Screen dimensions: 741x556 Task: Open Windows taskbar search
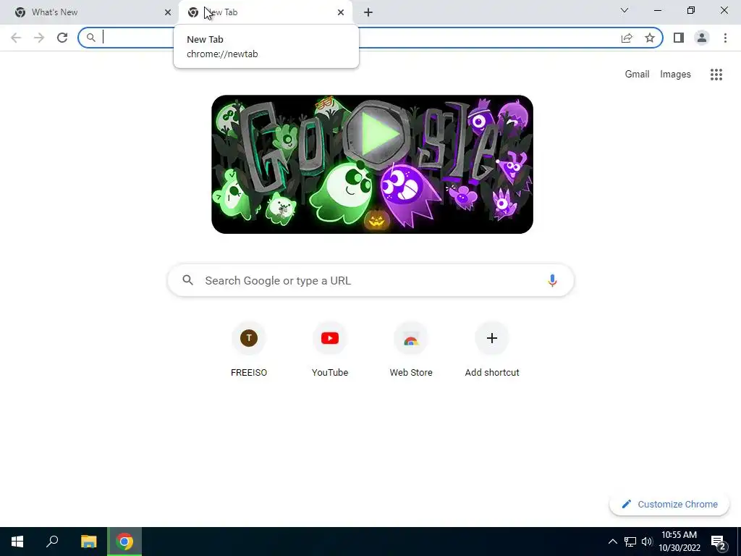[x=52, y=542]
